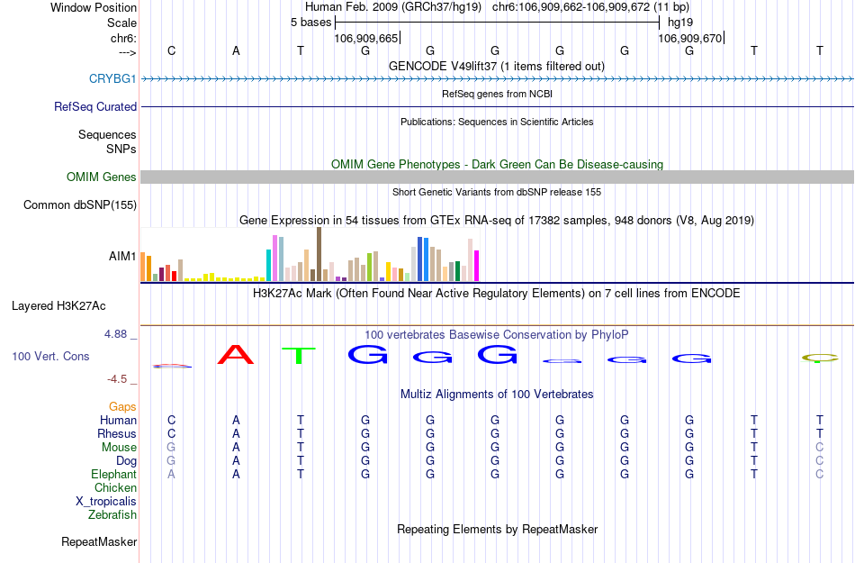The image size is (855, 563).
Task: Click the X_tropicalis alignment row label
Action: [106, 502]
